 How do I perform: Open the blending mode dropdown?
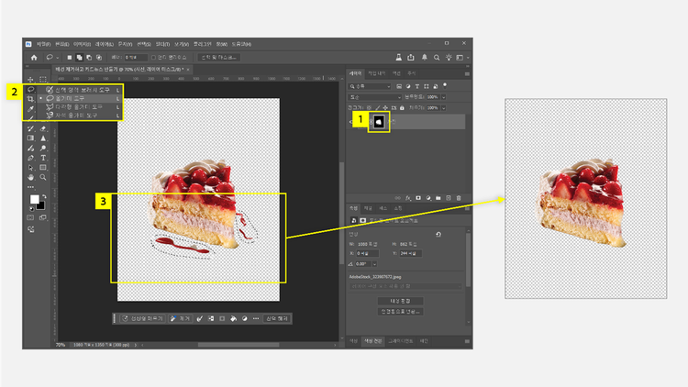(374, 97)
